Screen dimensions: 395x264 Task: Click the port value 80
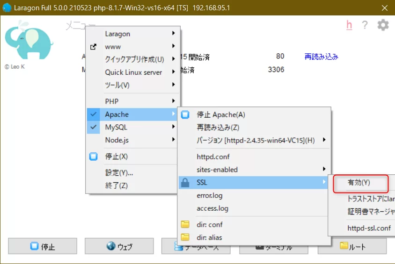[x=280, y=56]
